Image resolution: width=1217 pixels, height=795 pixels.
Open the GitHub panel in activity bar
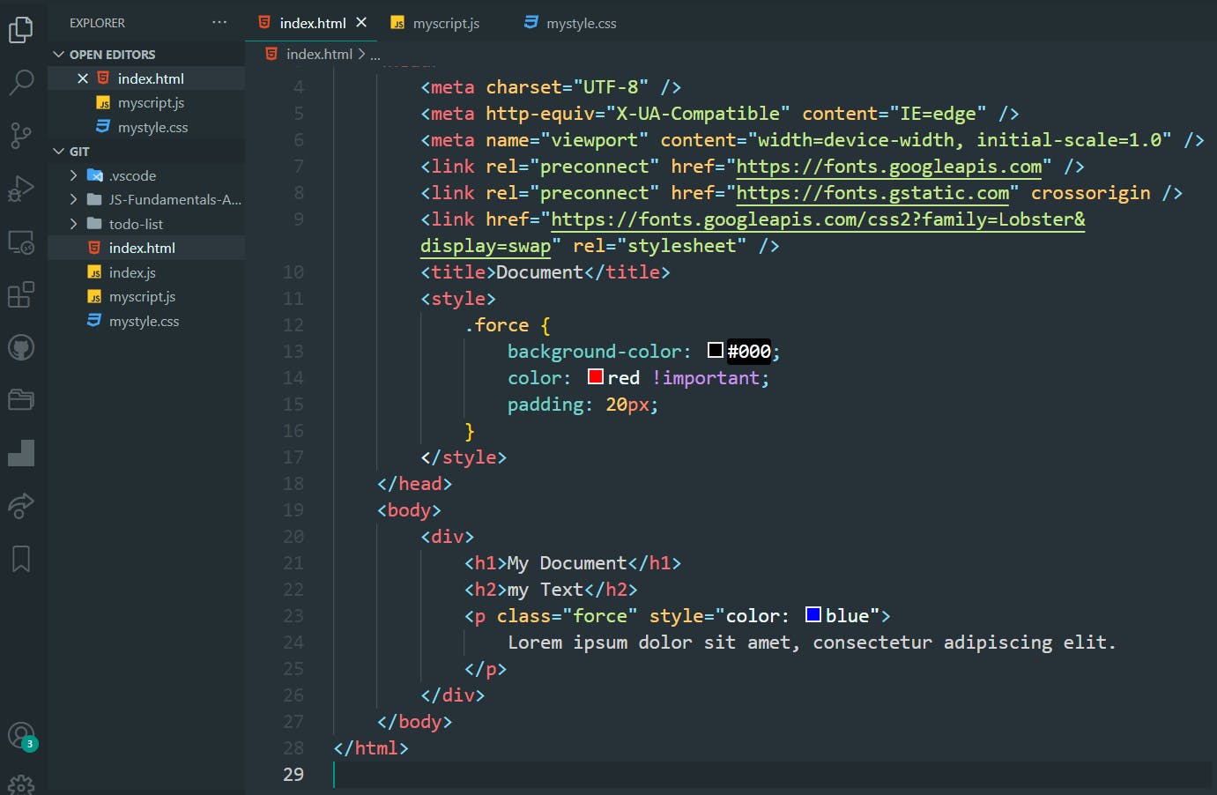pos(21,347)
